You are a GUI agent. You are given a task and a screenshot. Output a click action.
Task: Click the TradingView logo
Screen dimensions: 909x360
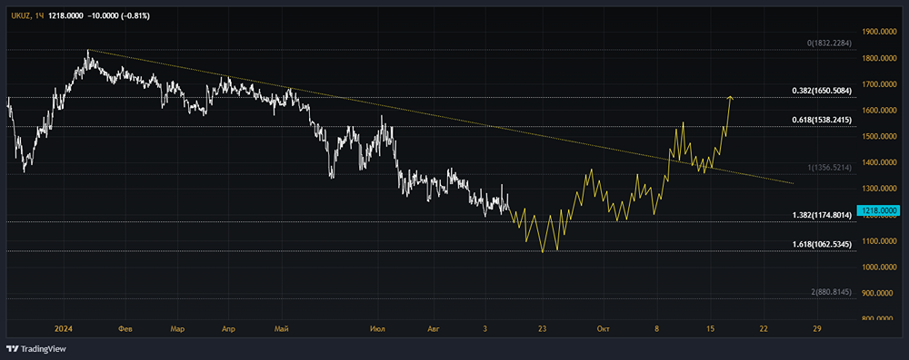(36, 348)
